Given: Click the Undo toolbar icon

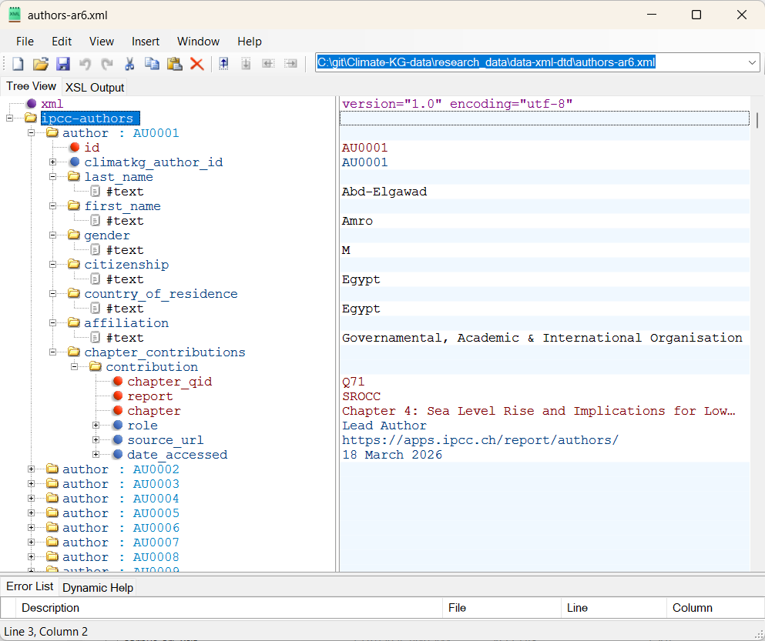Looking at the screenshot, I should click(x=86, y=64).
